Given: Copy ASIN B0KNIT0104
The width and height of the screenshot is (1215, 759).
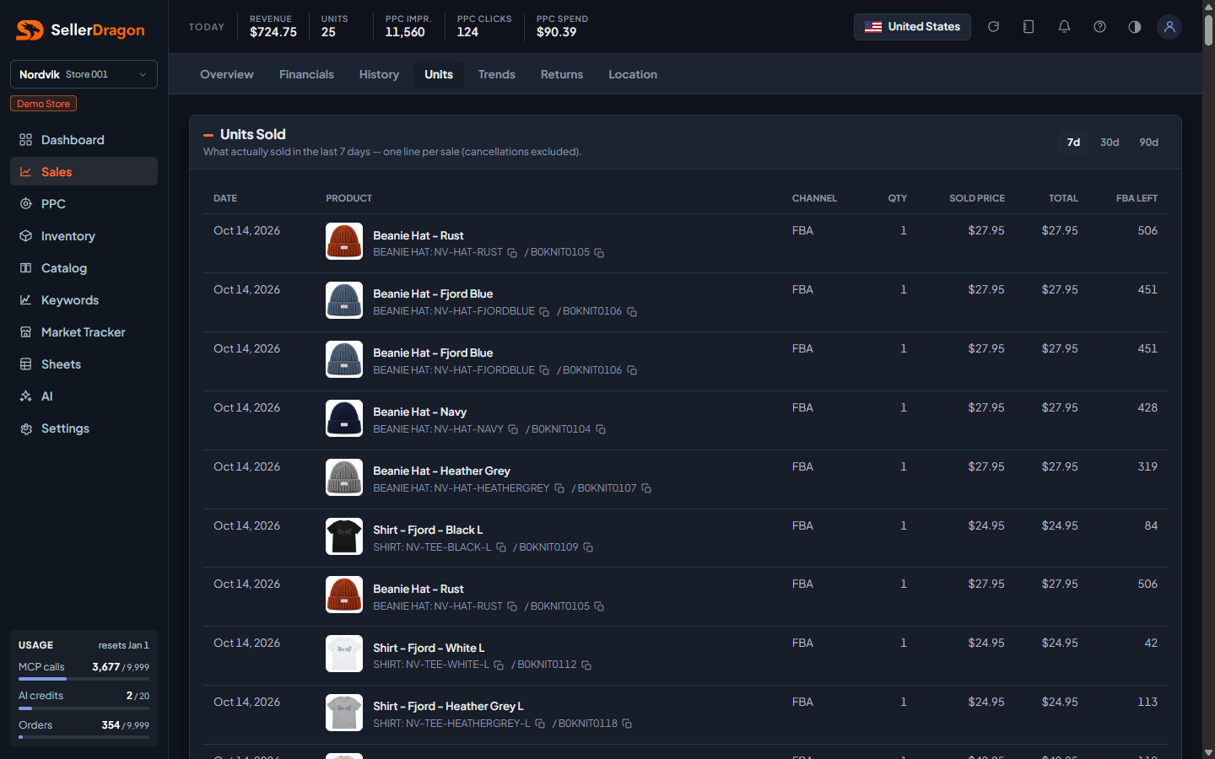Looking at the screenshot, I should tap(601, 429).
